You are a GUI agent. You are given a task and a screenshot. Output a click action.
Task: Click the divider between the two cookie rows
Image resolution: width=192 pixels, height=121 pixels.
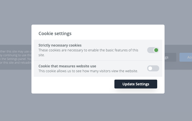pos(98,61)
